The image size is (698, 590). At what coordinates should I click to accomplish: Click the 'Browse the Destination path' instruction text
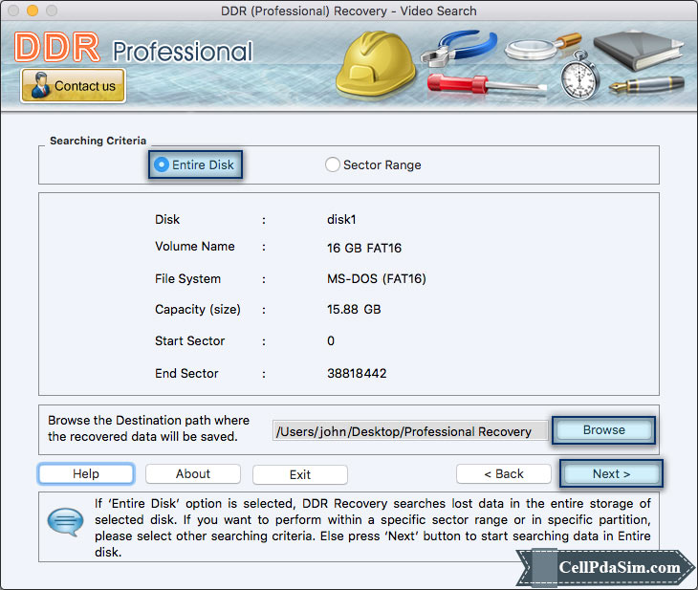(148, 428)
